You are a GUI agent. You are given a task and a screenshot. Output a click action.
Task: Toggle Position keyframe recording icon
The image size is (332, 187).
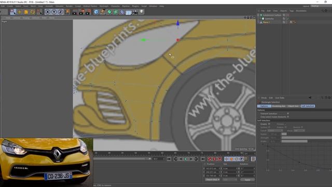click(226, 159)
